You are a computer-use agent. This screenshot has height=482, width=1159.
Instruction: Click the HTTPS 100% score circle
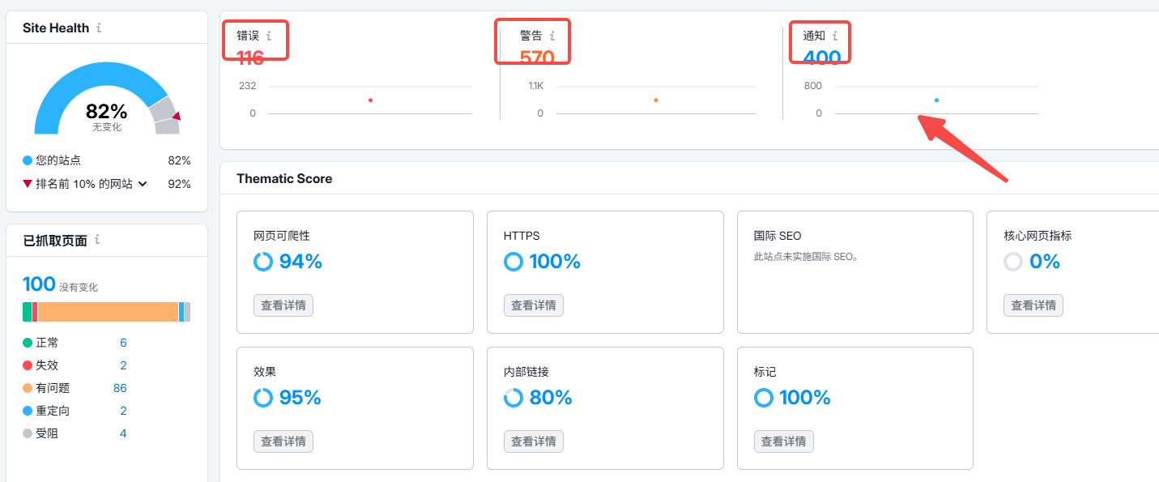click(515, 261)
